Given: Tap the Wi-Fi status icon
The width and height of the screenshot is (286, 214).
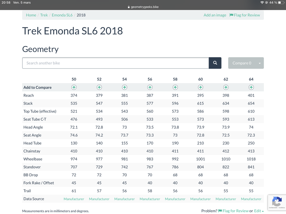Looking at the screenshot, I should click(x=262, y=3).
